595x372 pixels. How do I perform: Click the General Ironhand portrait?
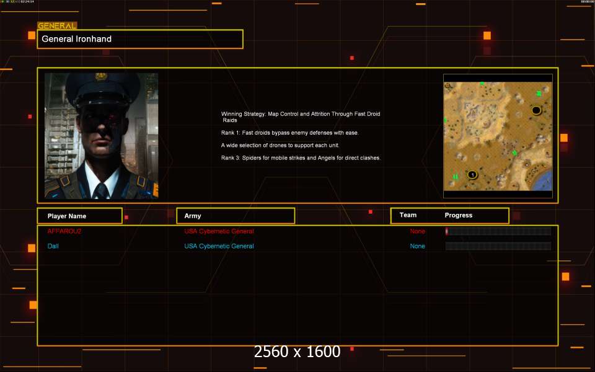[x=101, y=135]
